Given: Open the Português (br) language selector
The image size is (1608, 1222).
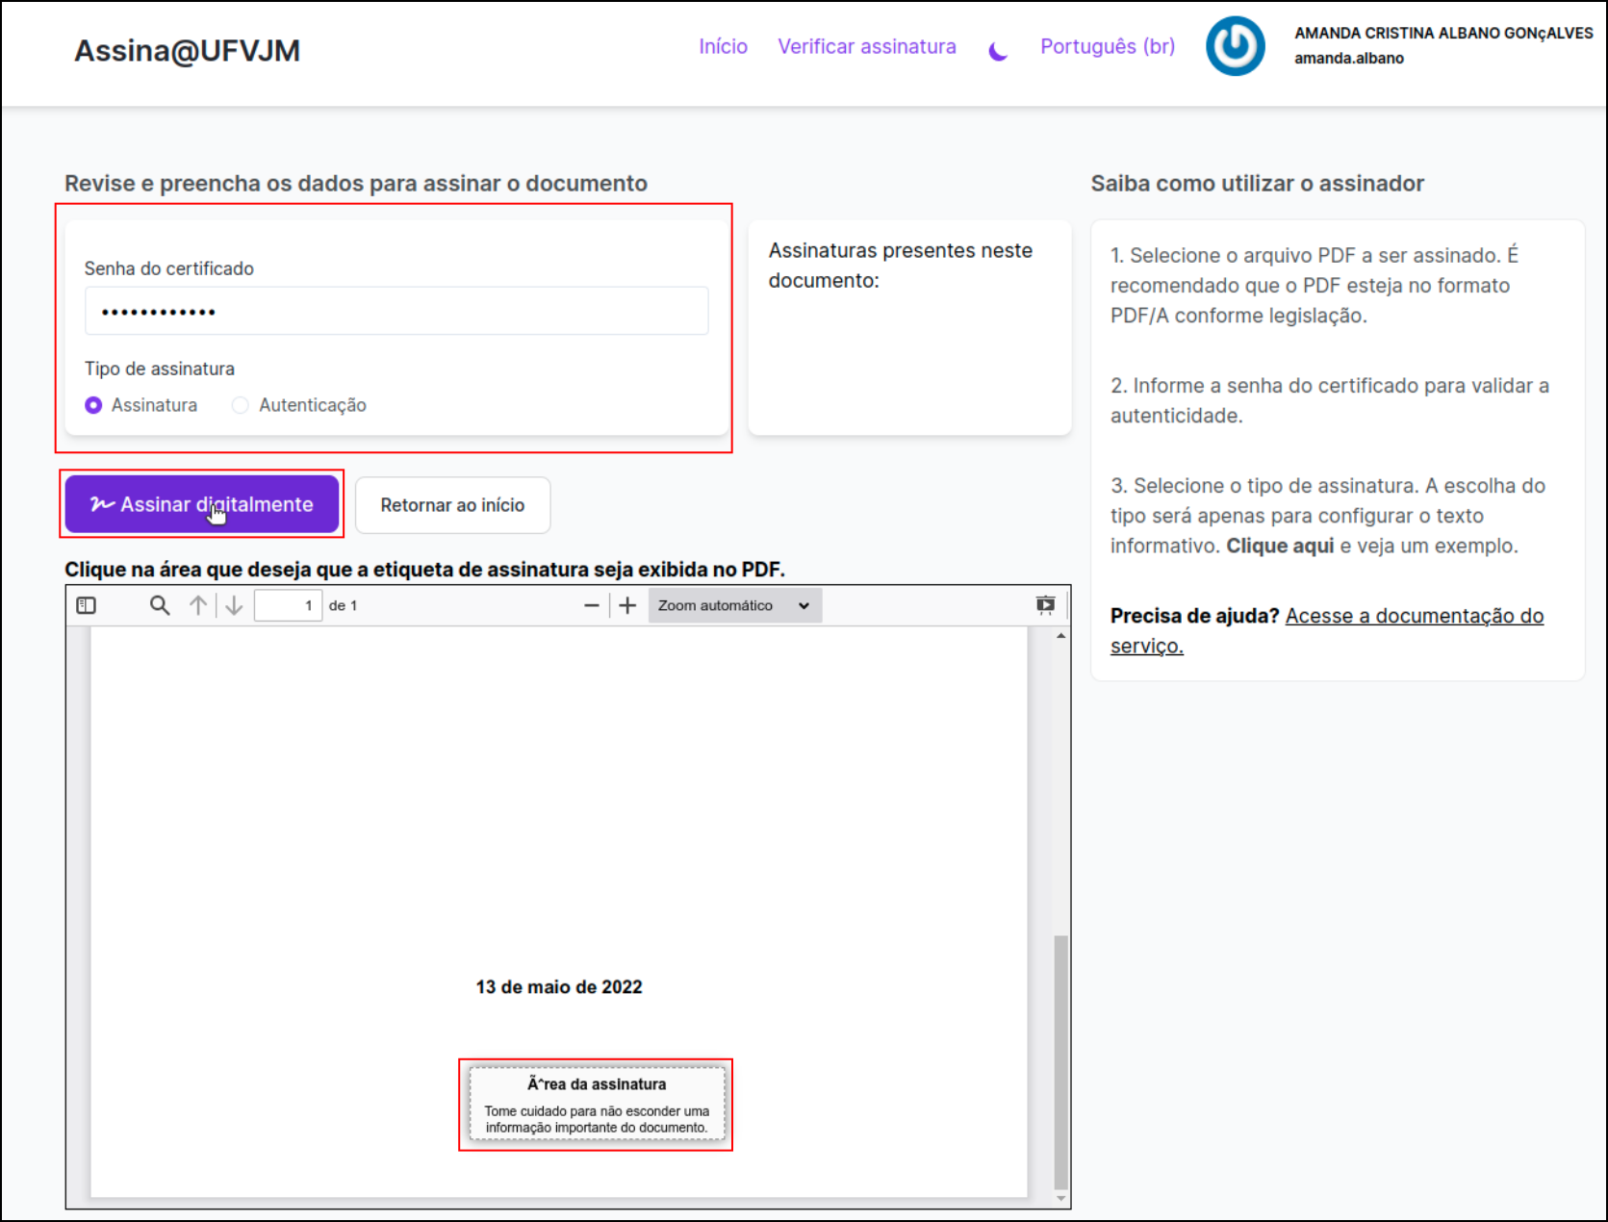Looking at the screenshot, I should click(1107, 45).
